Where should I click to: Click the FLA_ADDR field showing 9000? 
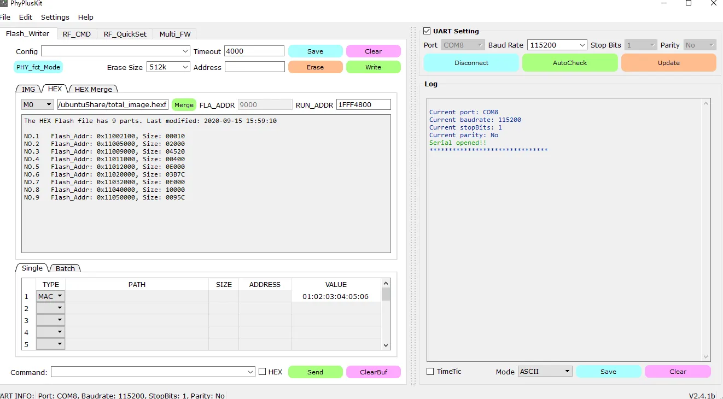(x=265, y=104)
